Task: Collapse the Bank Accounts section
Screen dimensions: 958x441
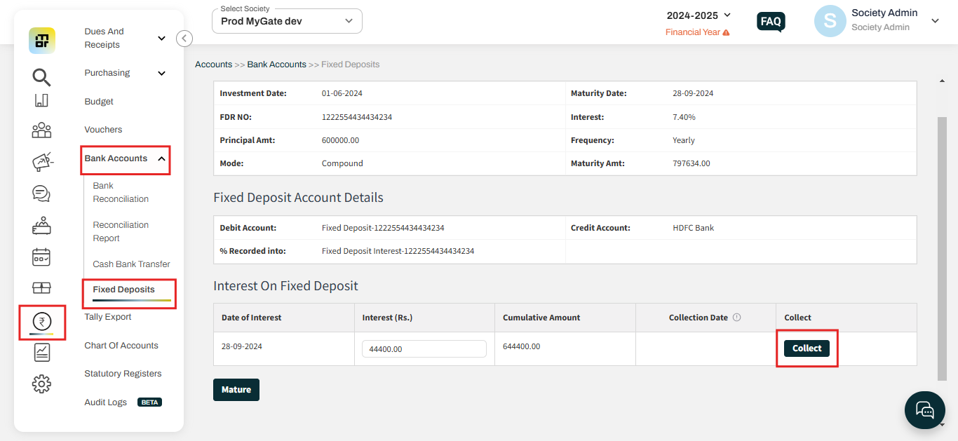Action: tap(125, 159)
